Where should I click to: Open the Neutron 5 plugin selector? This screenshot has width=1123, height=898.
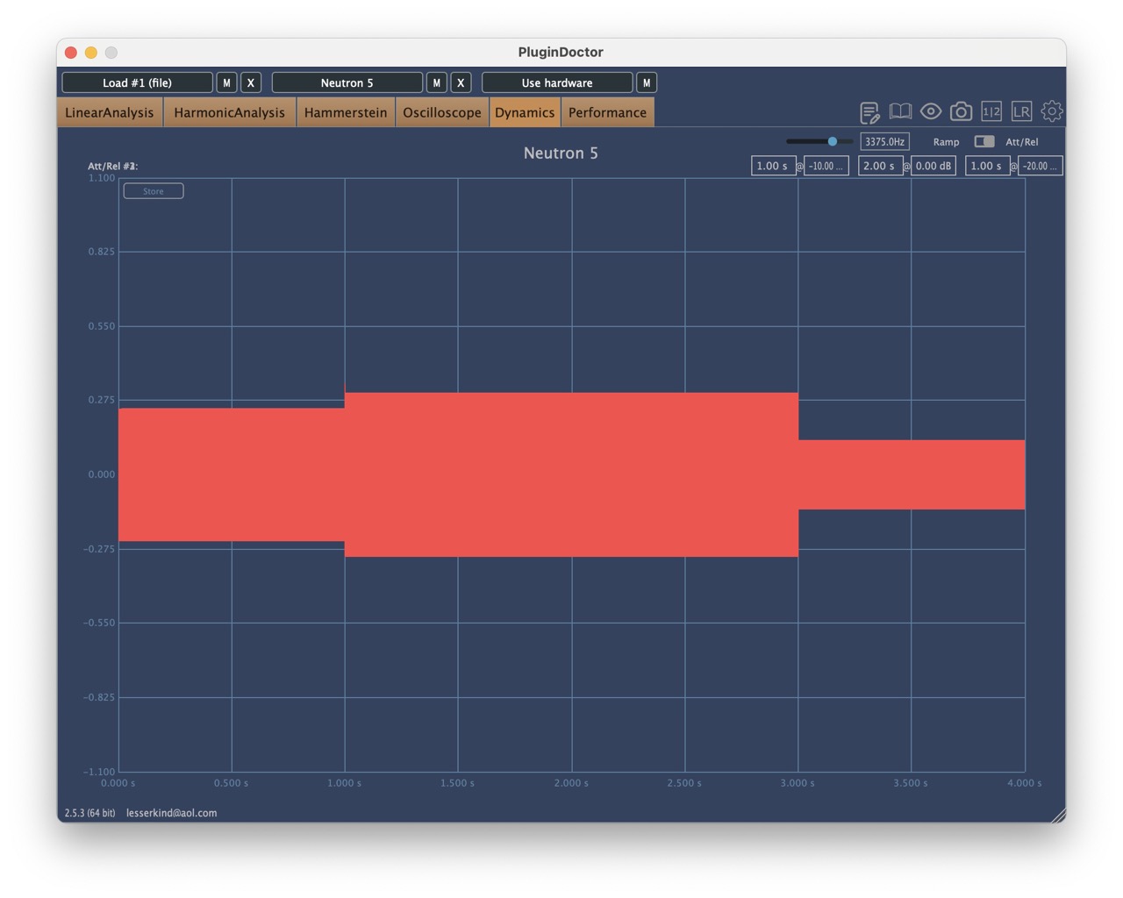pos(347,82)
